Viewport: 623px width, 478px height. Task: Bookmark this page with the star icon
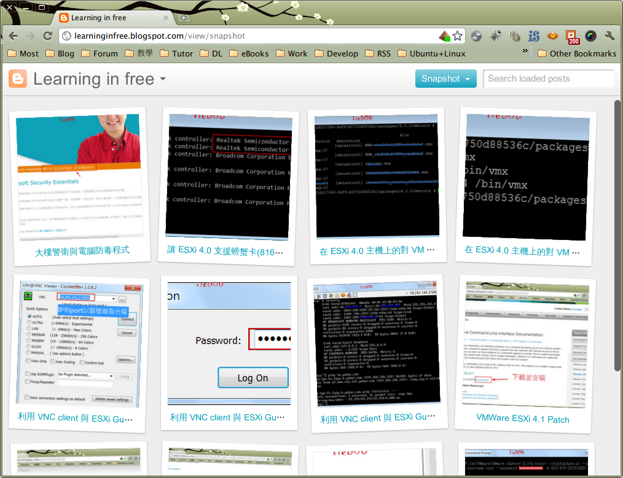[x=457, y=36]
